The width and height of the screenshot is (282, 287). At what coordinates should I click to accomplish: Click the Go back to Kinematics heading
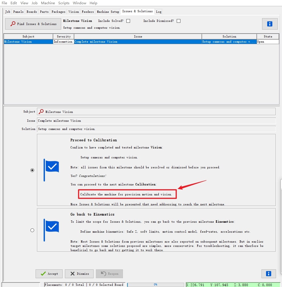(x=92, y=214)
